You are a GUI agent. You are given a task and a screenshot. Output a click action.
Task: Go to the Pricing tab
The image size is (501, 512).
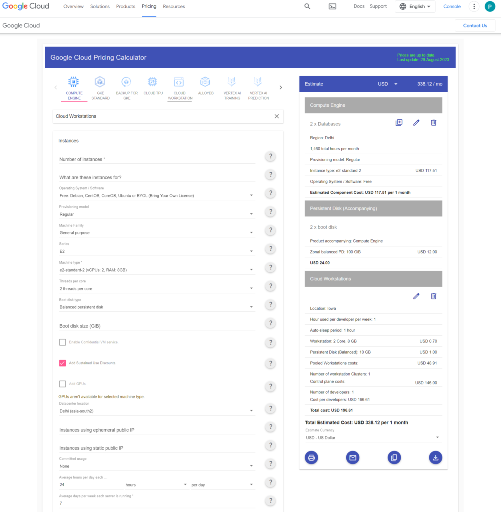click(149, 6)
